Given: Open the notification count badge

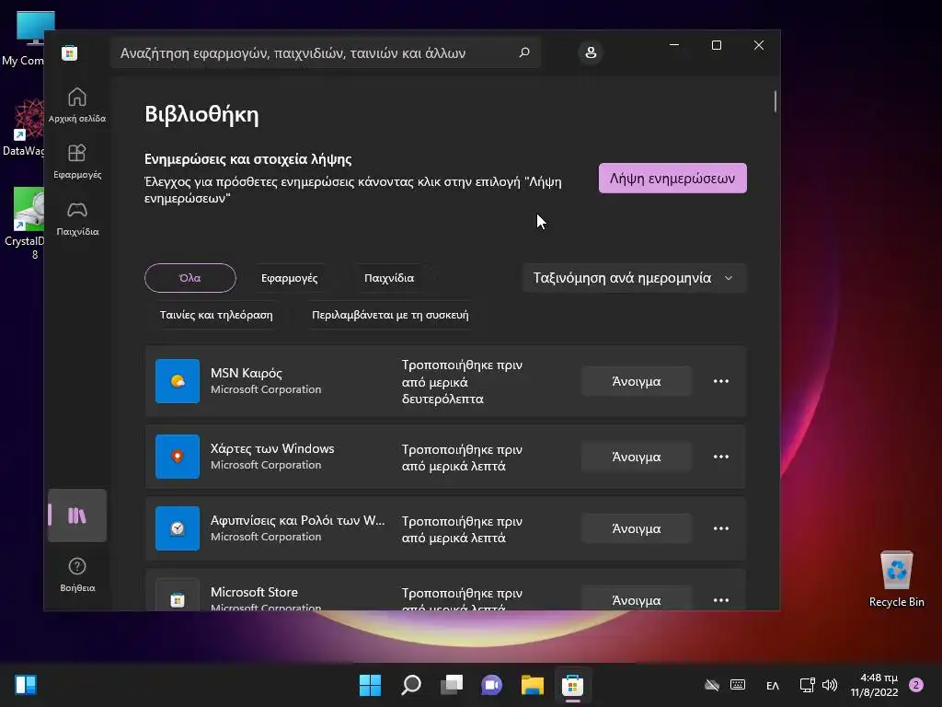Looking at the screenshot, I should (x=916, y=685).
